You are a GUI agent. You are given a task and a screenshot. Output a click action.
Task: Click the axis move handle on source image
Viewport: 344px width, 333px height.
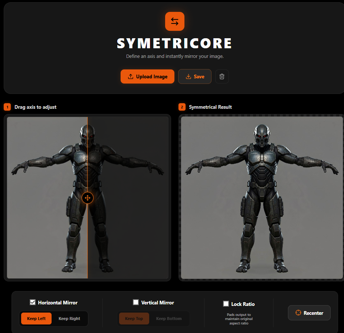pos(88,198)
